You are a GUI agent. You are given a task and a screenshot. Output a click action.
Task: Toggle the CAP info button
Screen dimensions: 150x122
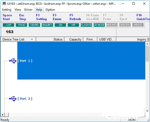tap(9, 25)
